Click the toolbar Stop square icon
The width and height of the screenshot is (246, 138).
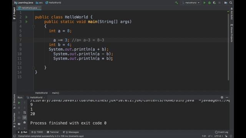219,3
